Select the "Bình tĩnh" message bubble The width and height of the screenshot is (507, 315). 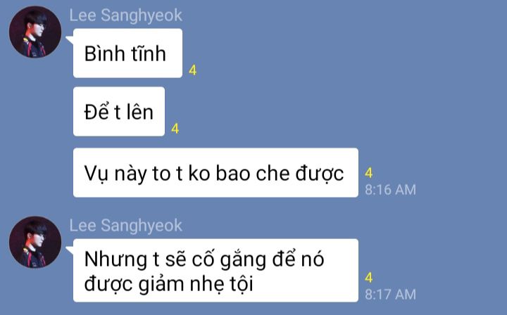point(127,53)
